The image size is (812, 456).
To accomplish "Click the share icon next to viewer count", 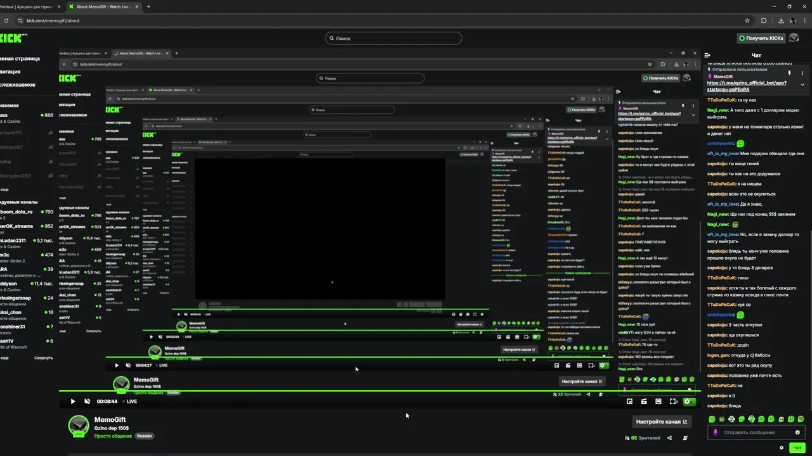I will click(669, 438).
